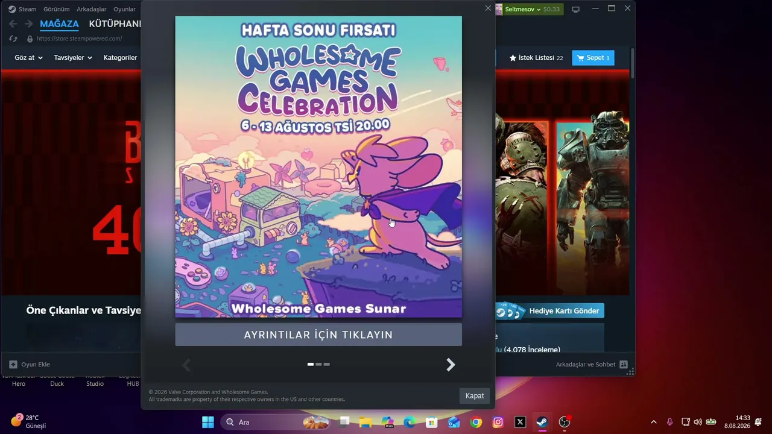The width and height of the screenshot is (772, 434).
Task: Go to the next announcement with right arrow
Action: click(x=451, y=365)
